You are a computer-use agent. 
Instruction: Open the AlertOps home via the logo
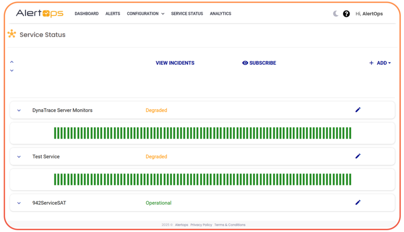(39, 13)
